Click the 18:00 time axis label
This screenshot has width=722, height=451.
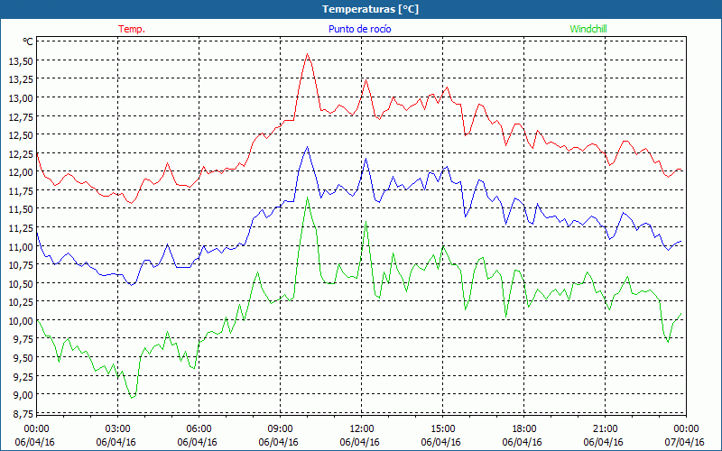point(524,428)
